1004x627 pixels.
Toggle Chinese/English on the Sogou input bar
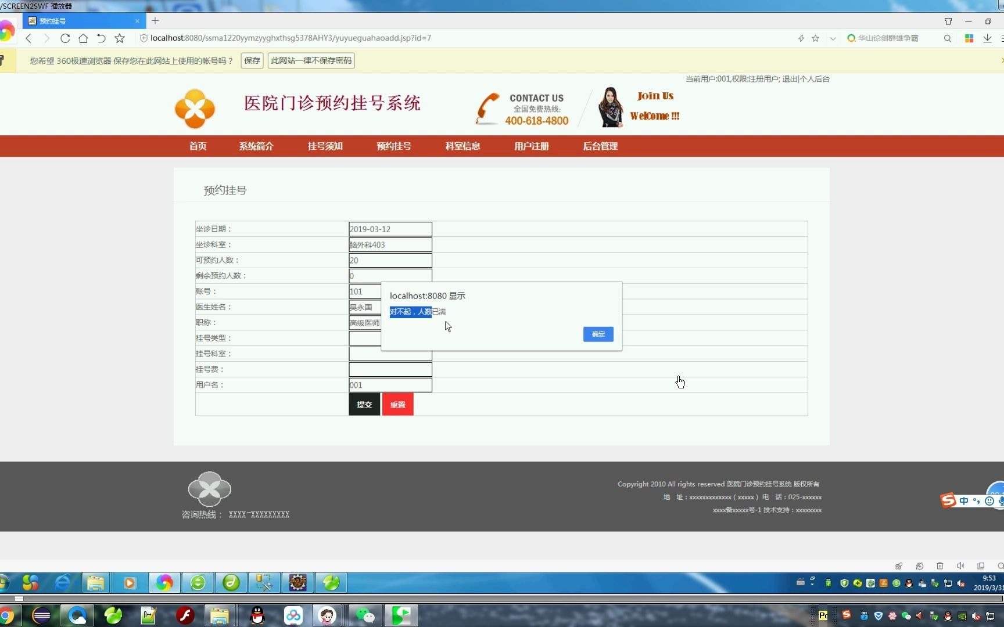point(963,500)
